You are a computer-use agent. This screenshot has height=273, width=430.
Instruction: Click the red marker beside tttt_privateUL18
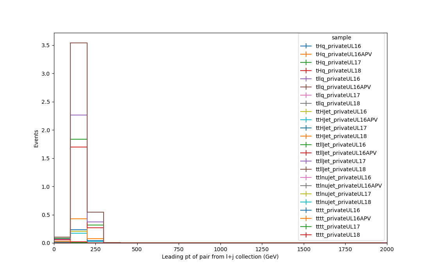[x=306, y=235]
